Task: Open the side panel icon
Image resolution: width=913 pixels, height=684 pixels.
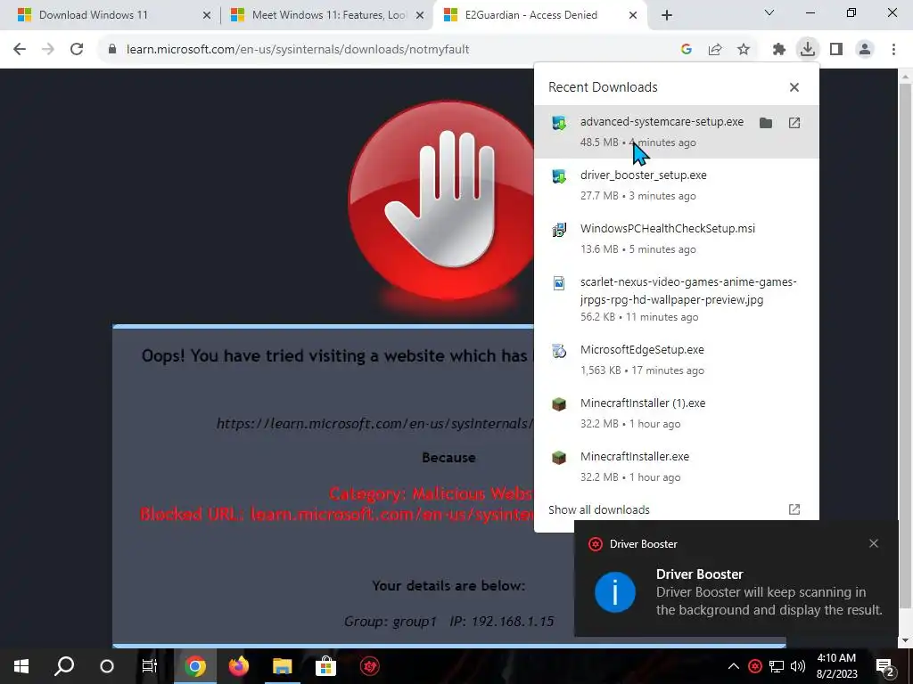Action: tap(836, 50)
